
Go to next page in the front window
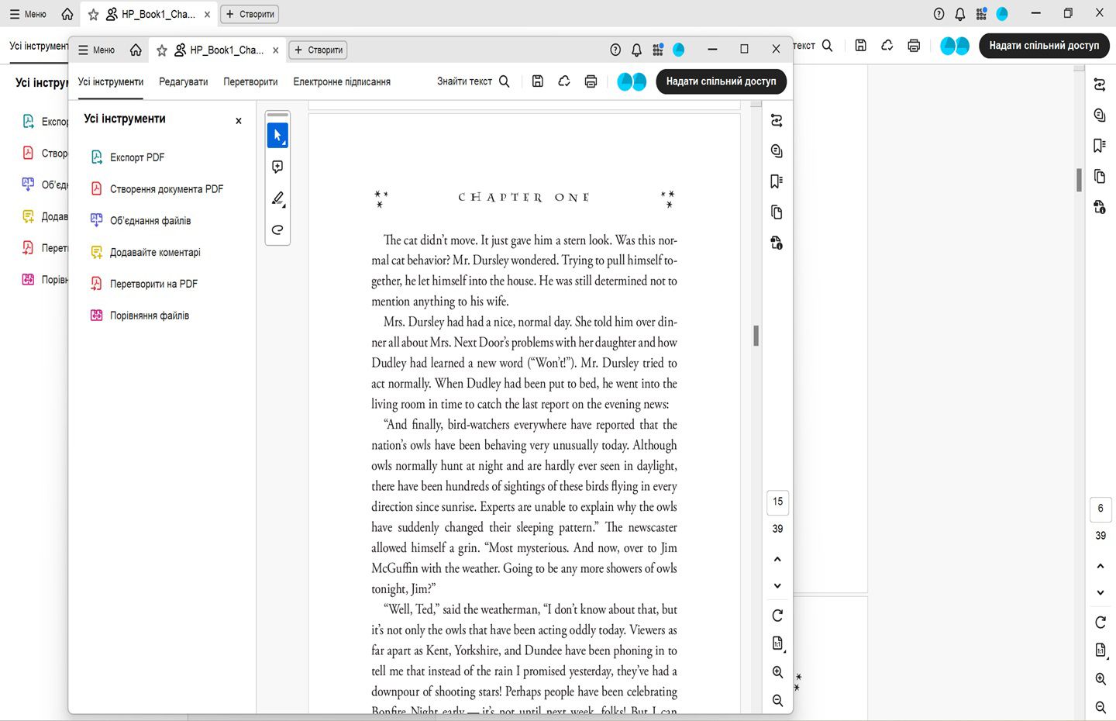pos(777,585)
